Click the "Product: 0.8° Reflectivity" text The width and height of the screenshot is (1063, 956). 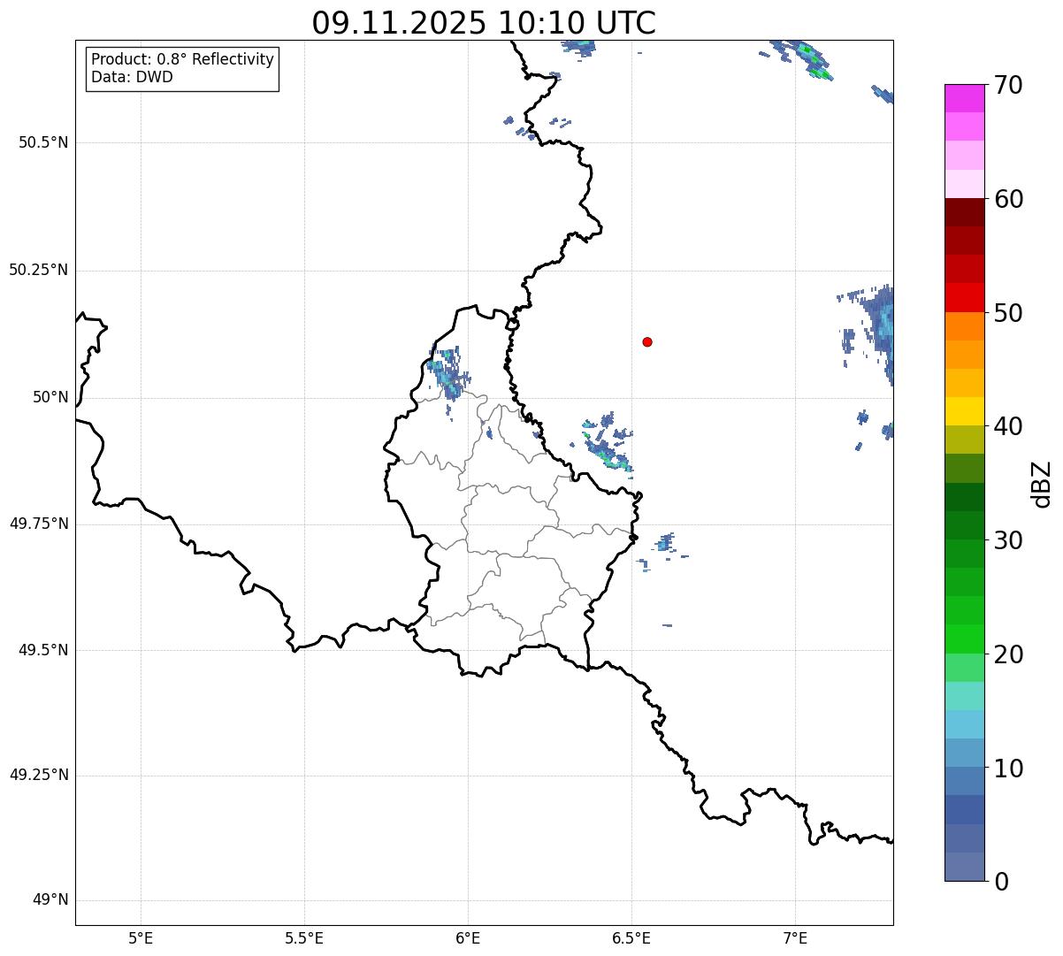pos(183,59)
